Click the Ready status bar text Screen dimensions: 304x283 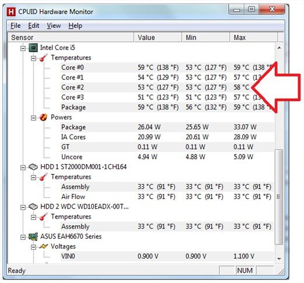click(17, 271)
